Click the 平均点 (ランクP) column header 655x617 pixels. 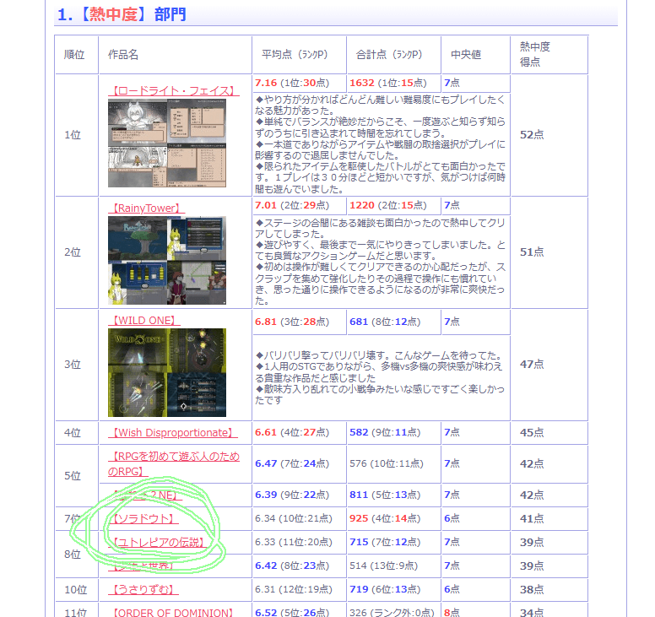pos(291,55)
